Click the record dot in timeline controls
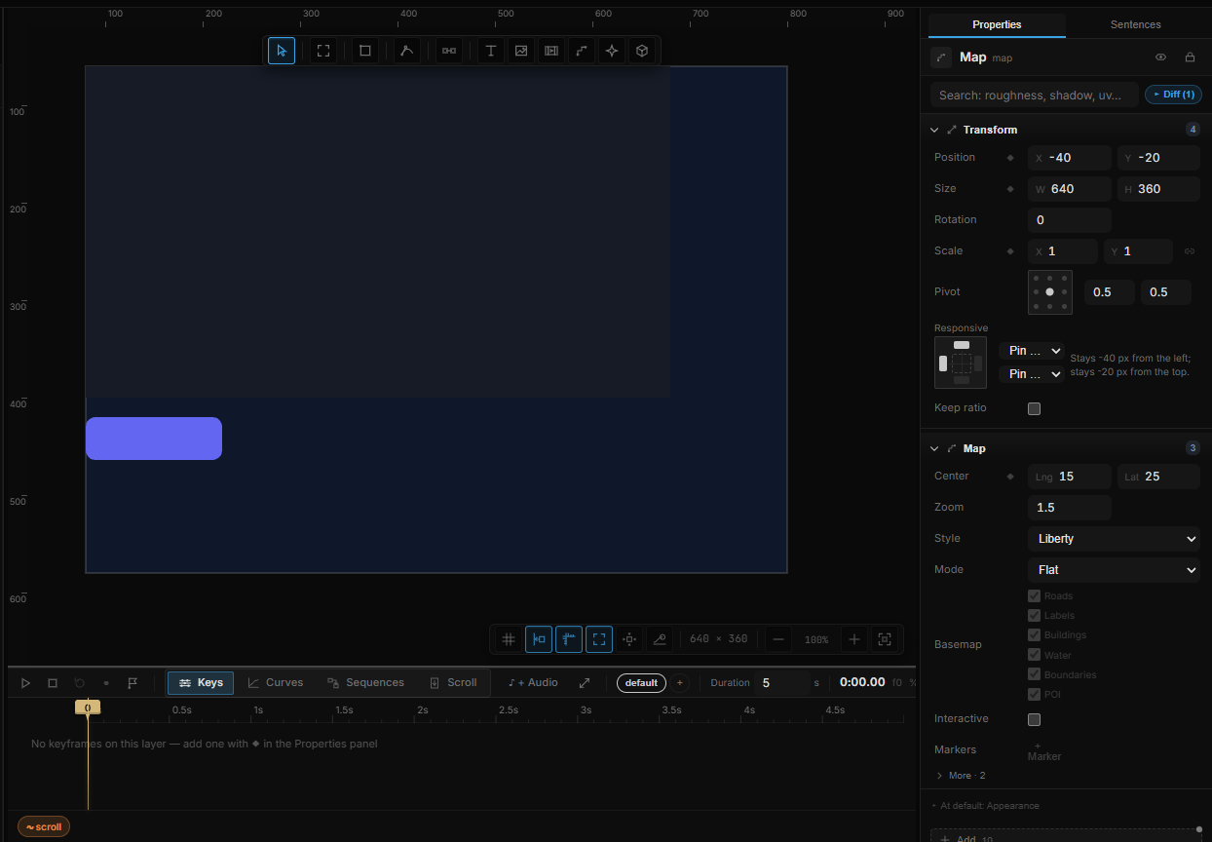The image size is (1212, 842). pyautogui.click(x=106, y=683)
